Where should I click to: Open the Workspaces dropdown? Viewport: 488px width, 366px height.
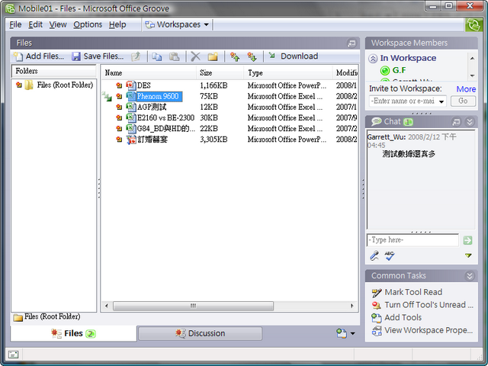coord(177,24)
